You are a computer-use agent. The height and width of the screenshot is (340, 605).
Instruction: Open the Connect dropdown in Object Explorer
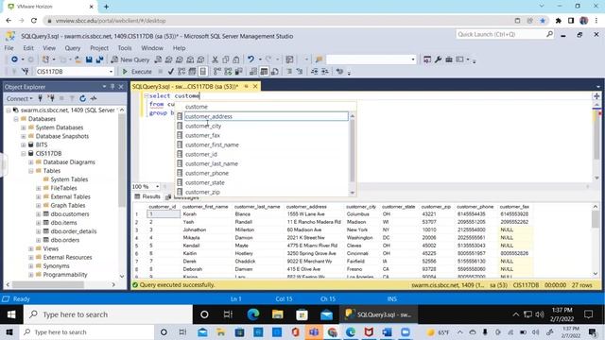(19, 98)
